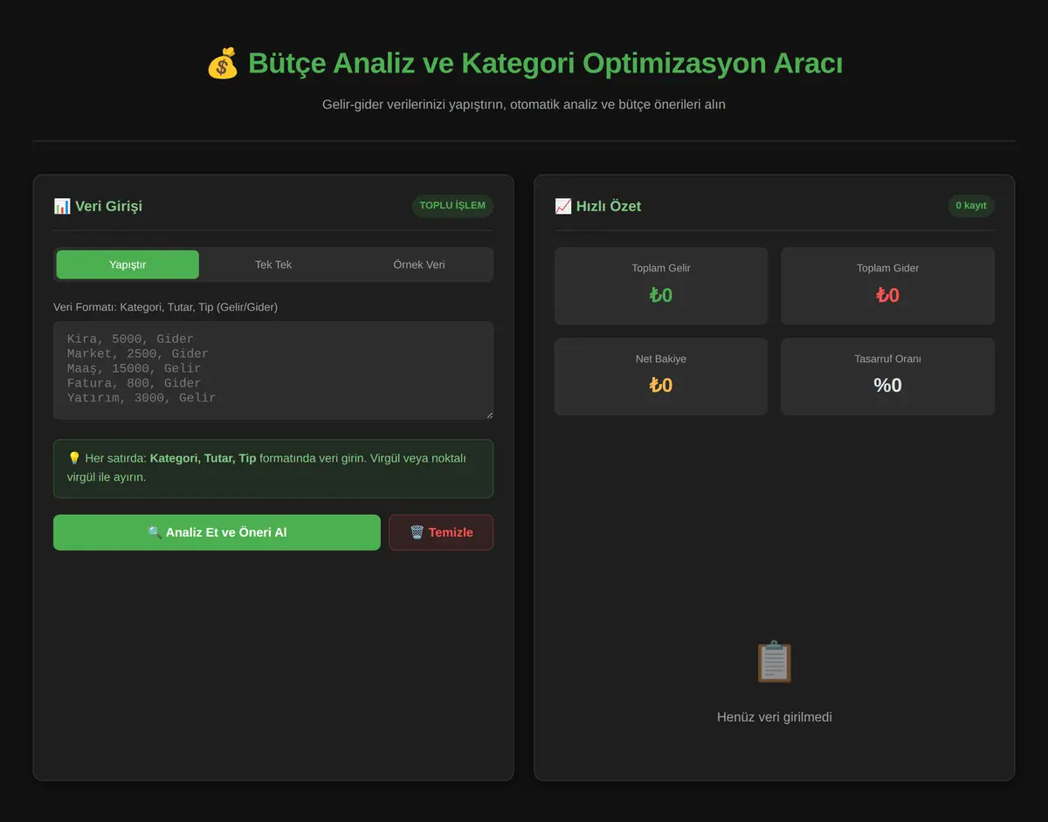The image size is (1048, 822).
Task: Click the chart icon beside Hızlı Özet
Action: point(563,206)
